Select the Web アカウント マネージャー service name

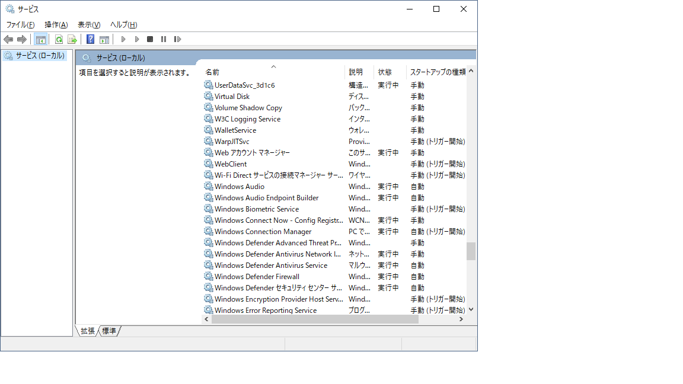(252, 153)
